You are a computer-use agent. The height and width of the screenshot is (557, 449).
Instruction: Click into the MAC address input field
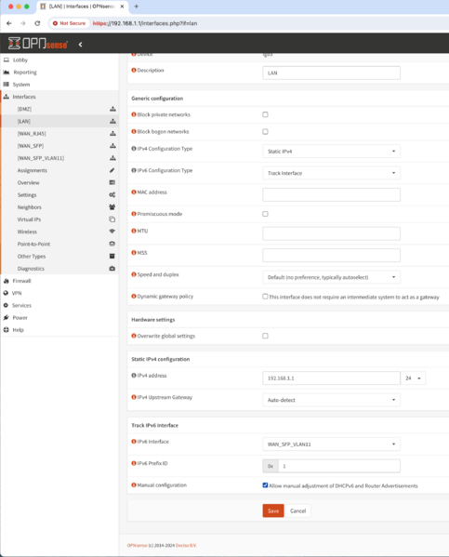pyautogui.click(x=331, y=194)
